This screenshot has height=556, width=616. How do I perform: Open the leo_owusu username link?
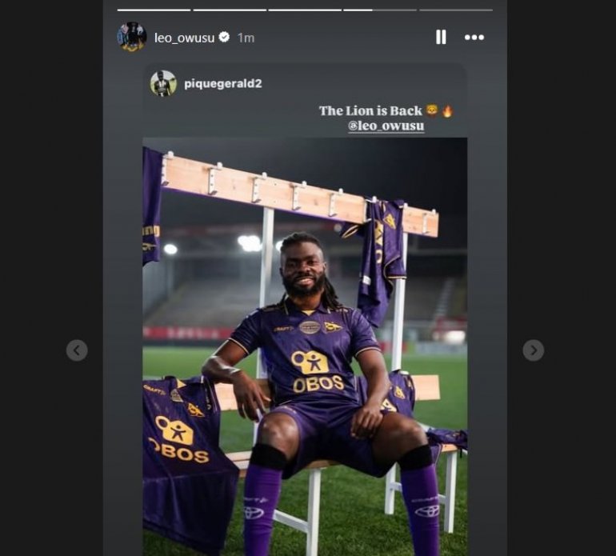click(184, 38)
